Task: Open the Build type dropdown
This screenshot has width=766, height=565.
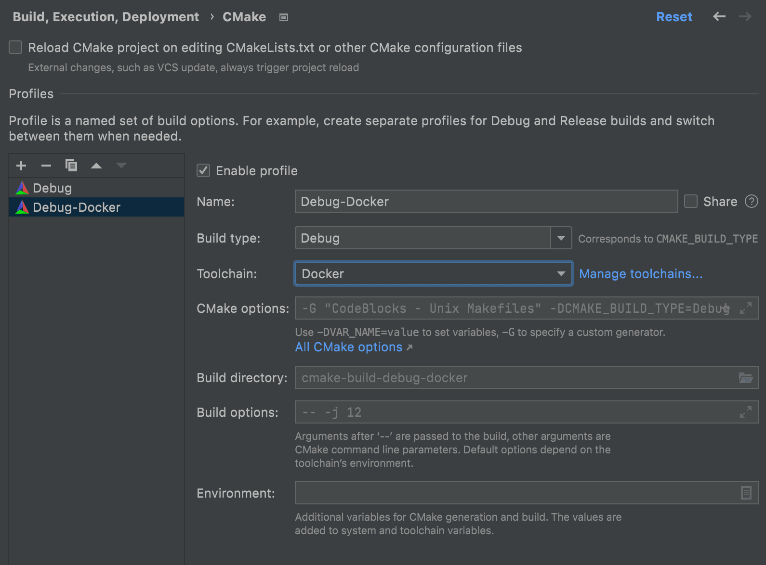Action: tap(561, 238)
